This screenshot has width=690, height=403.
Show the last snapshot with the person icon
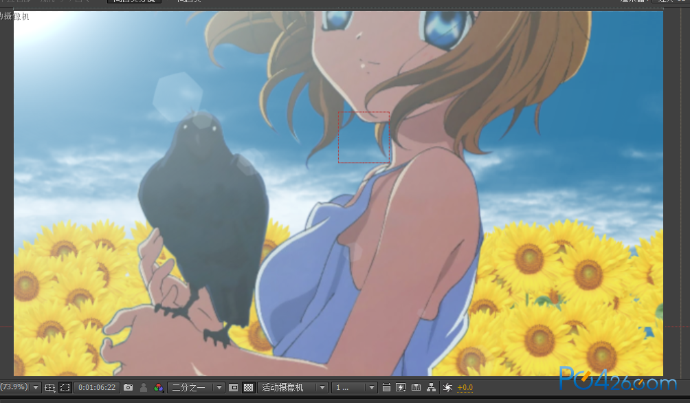pyautogui.click(x=144, y=388)
